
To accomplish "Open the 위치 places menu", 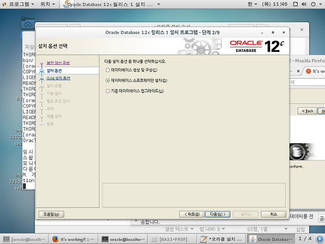I will (x=48, y=4).
